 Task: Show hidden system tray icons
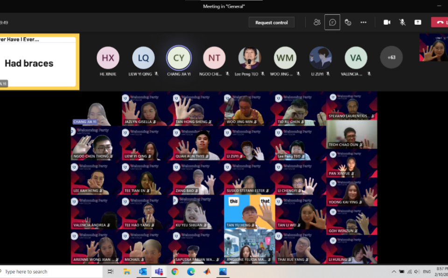pyautogui.click(x=393, y=271)
